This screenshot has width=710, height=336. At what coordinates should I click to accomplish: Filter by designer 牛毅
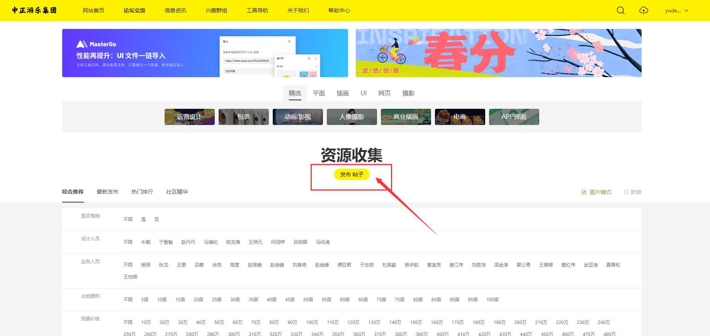click(x=146, y=242)
